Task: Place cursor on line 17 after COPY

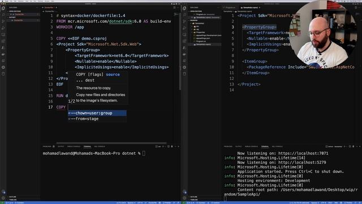Action: [x=68, y=107]
